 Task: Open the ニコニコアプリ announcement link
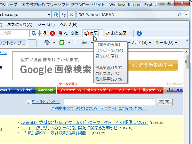click(x=69, y=128)
